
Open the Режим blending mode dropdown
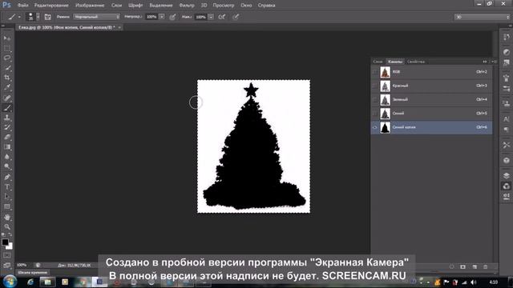96,17
